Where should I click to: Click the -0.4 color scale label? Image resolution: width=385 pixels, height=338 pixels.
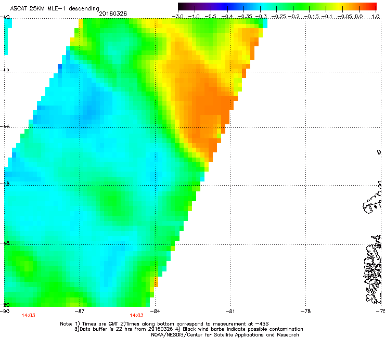tap(227, 17)
